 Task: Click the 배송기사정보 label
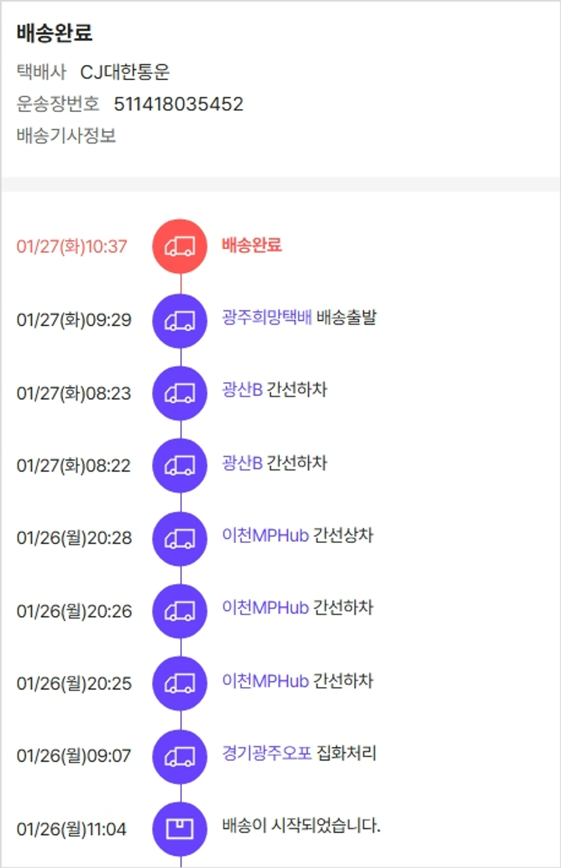pos(66,136)
